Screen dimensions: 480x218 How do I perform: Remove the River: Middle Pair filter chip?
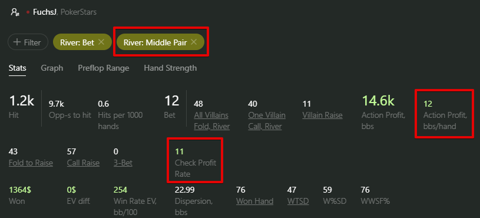[x=193, y=42]
